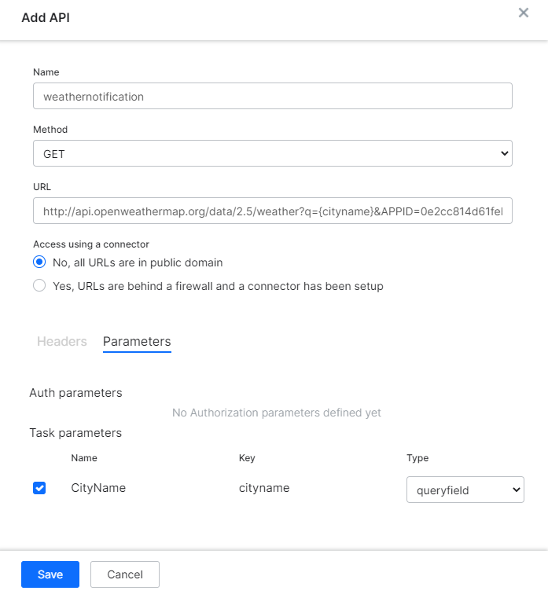Click the Task parameters section heading
This screenshot has height=598, width=548.
75,433
